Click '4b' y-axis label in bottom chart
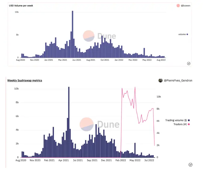The image size is (203, 171). (17, 130)
